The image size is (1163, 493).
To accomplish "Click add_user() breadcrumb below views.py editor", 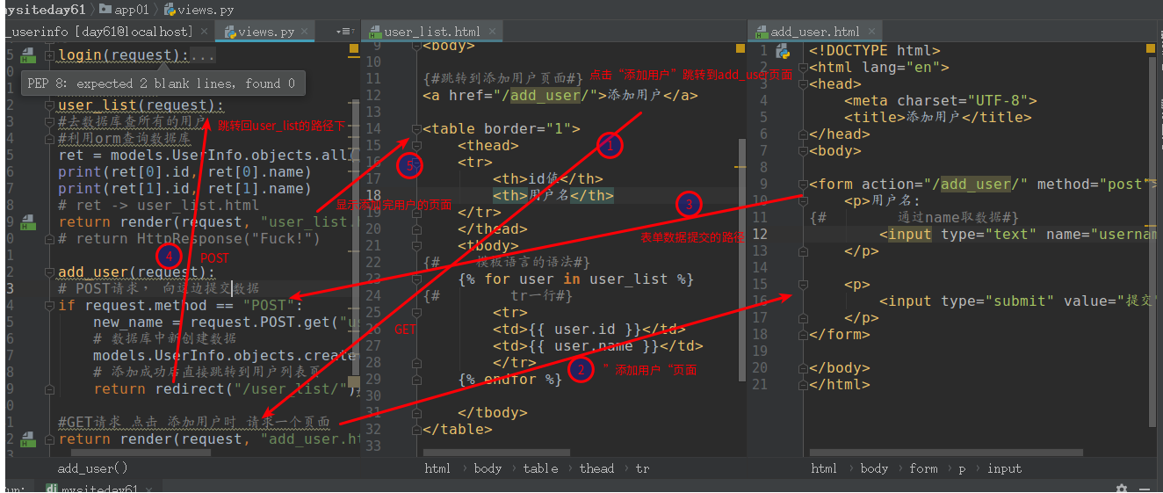I will (92, 468).
